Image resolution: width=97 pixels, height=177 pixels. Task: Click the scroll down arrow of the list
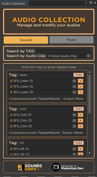click(90, 153)
